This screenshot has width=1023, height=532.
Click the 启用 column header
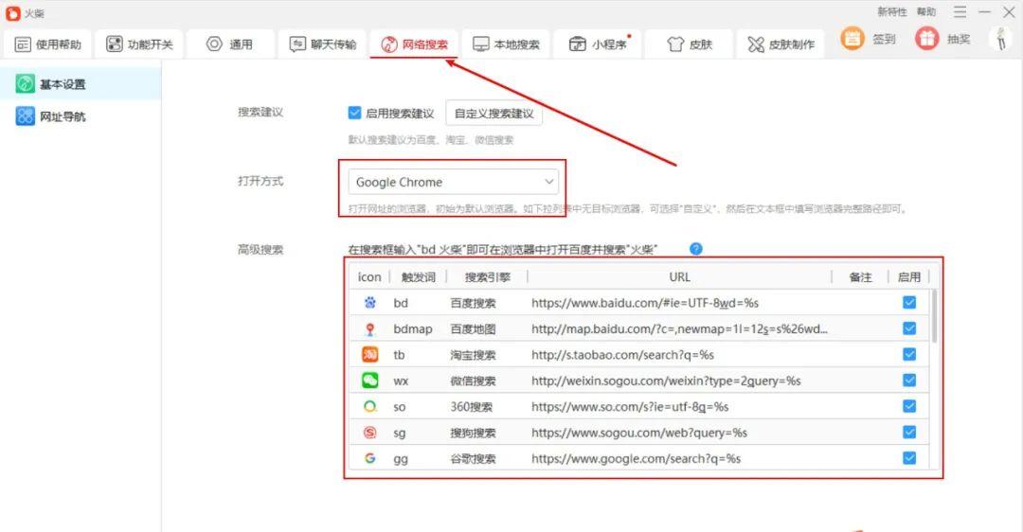[x=908, y=277]
